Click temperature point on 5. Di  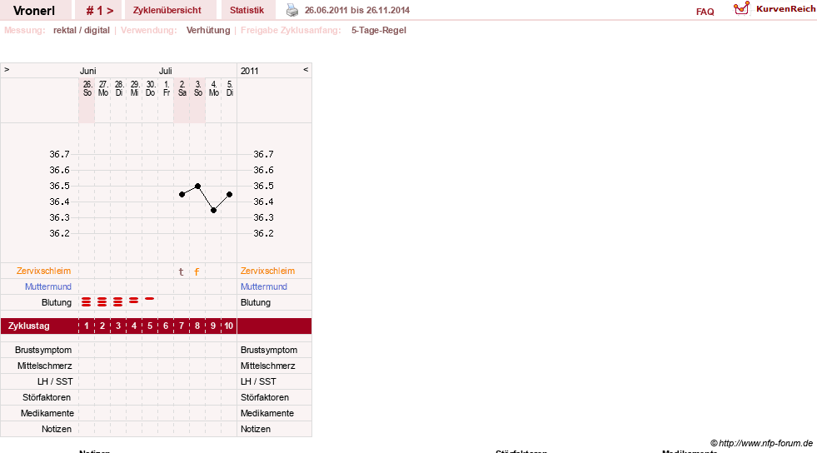tap(229, 194)
